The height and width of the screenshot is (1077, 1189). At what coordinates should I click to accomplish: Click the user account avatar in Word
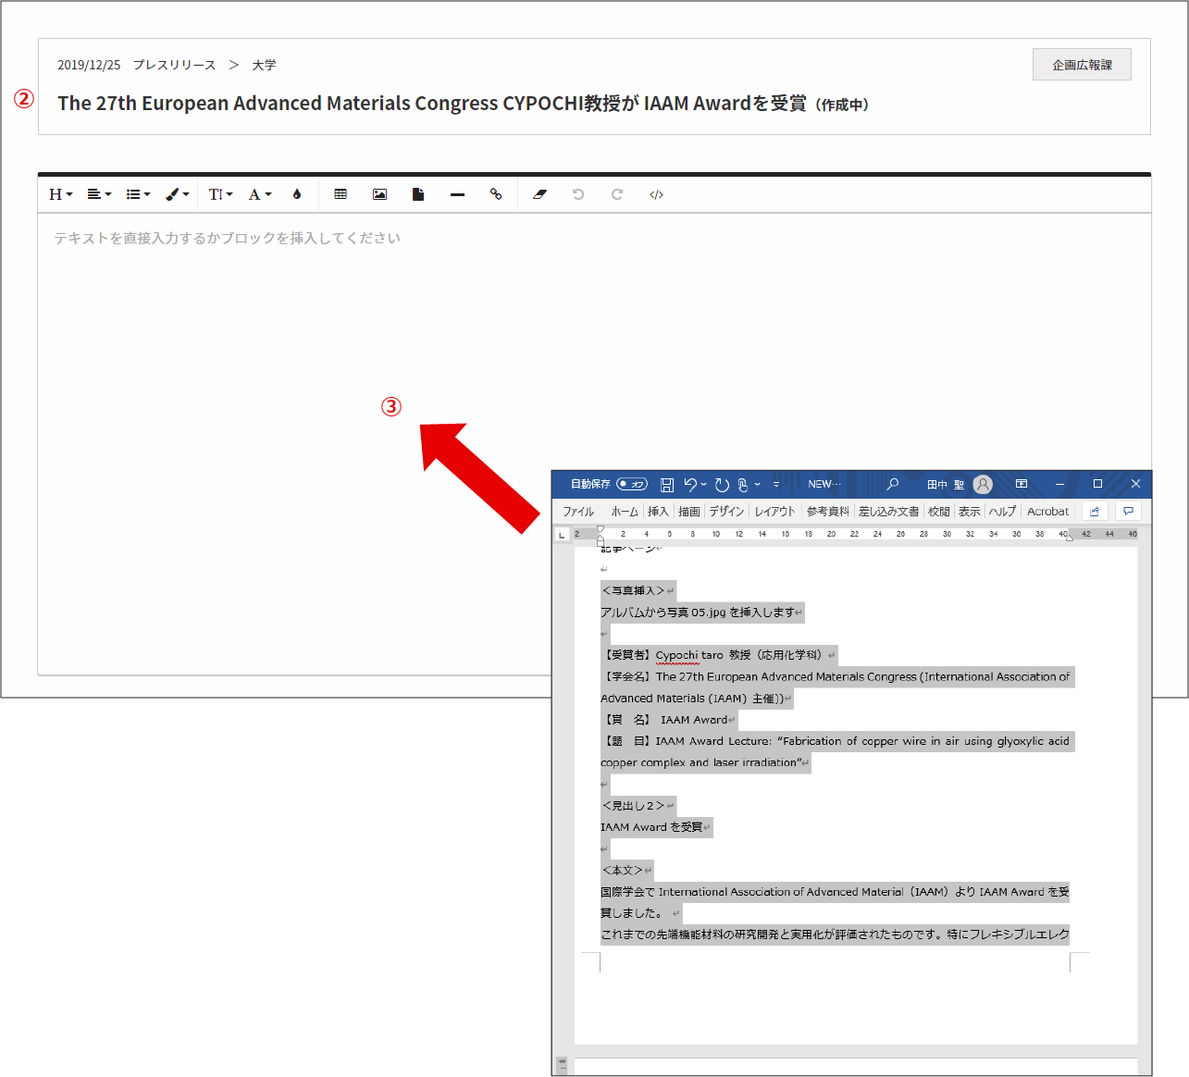(984, 484)
